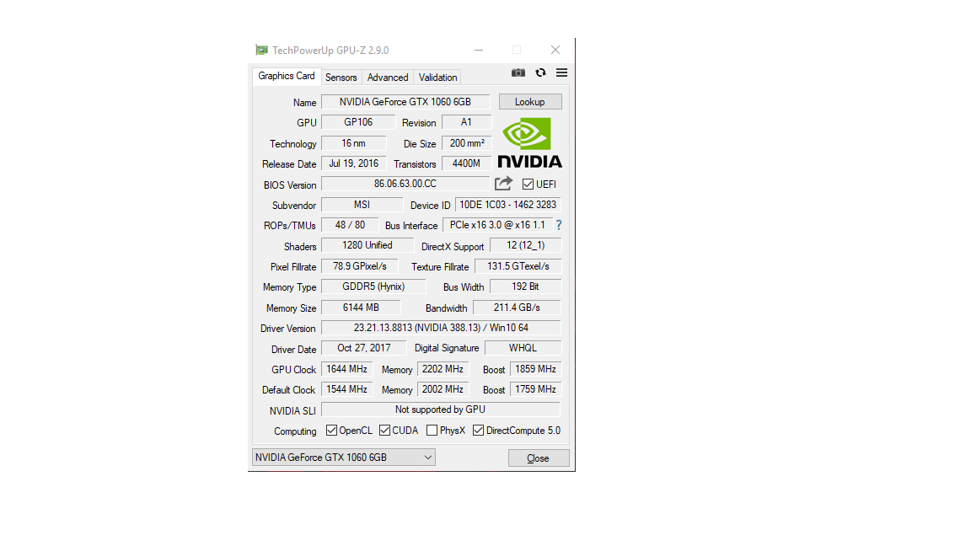
Task: Enable the PhysX checkbox
Action: click(x=432, y=431)
